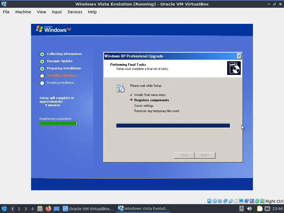
Task: Click the USB devices status icon
Action: (230, 201)
